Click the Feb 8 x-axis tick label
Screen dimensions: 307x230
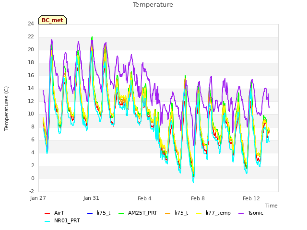coord(198,198)
